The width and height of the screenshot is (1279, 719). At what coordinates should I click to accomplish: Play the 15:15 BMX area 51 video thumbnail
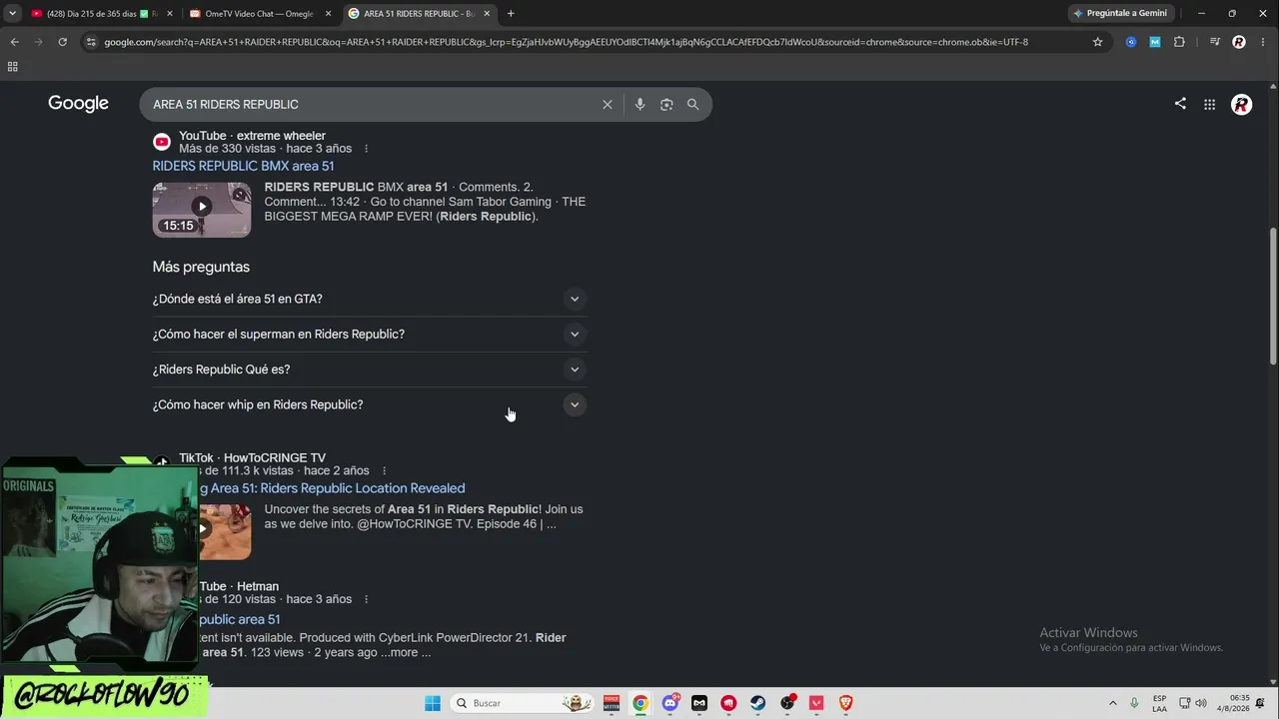202,210
